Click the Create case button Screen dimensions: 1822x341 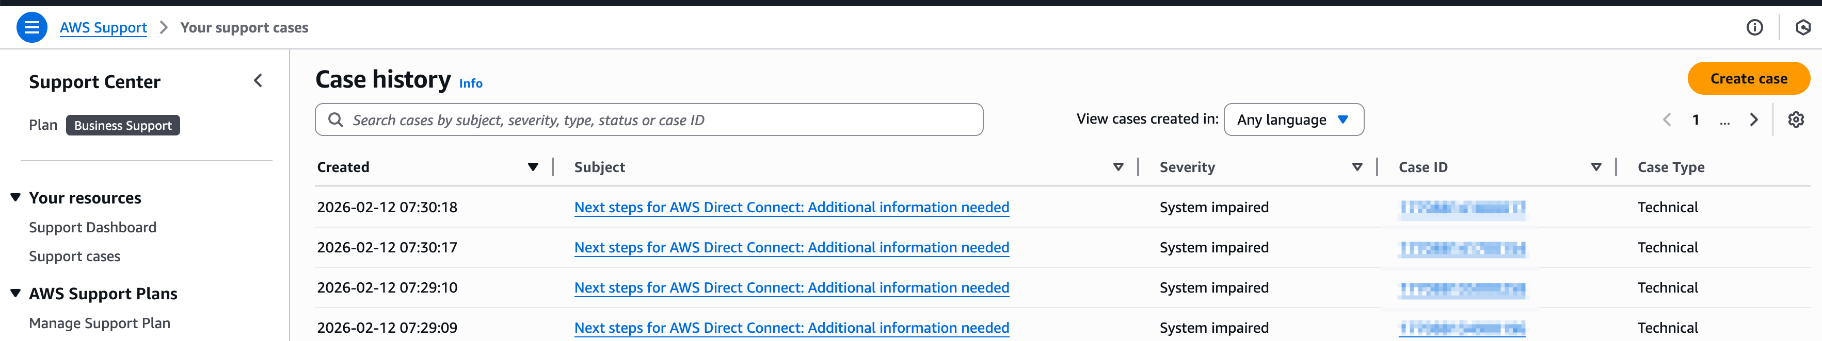[x=1748, y=79]
